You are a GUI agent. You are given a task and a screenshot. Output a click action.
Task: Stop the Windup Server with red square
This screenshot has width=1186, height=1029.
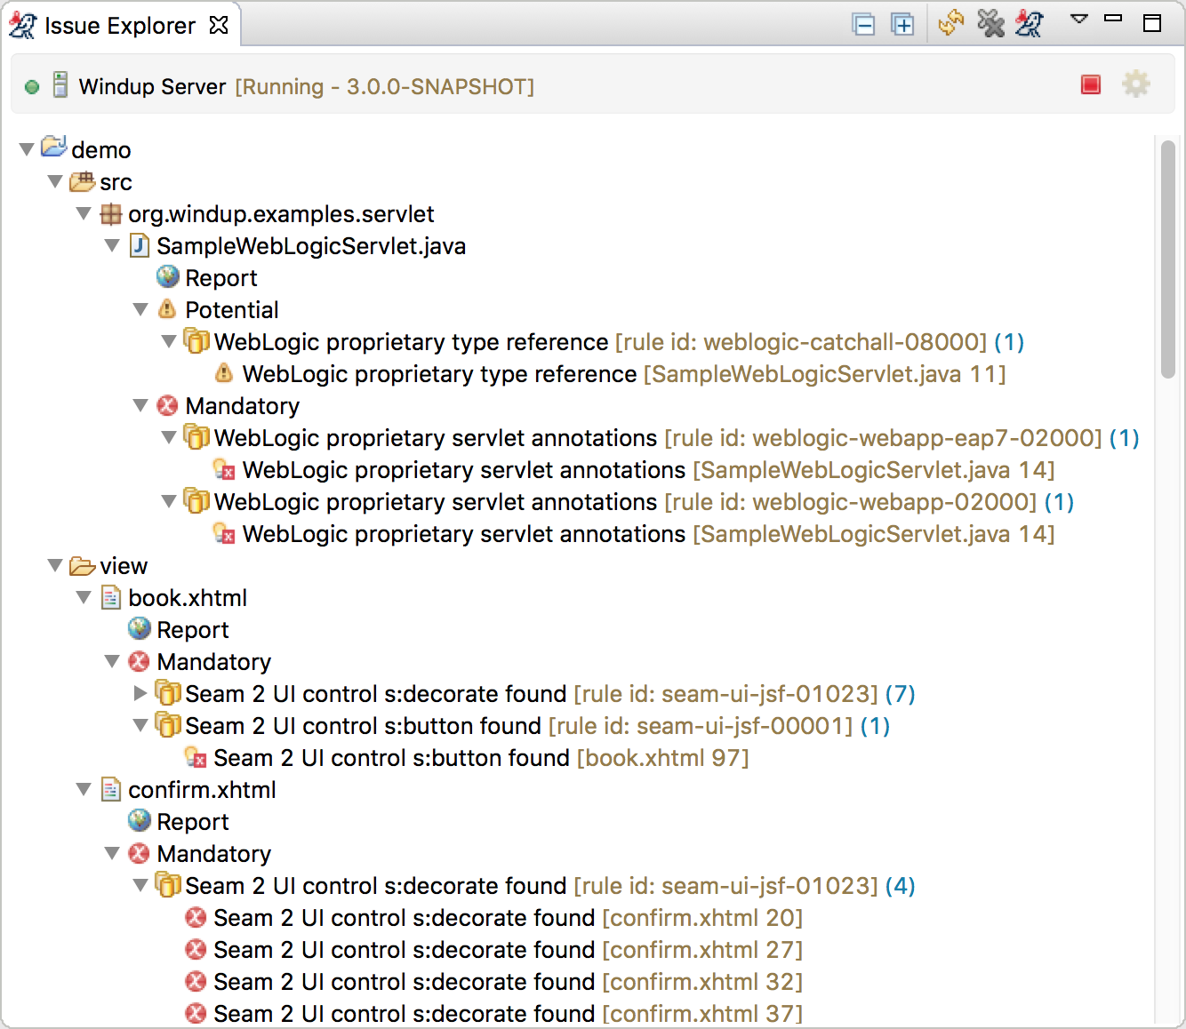click(x=1091, y=84)
